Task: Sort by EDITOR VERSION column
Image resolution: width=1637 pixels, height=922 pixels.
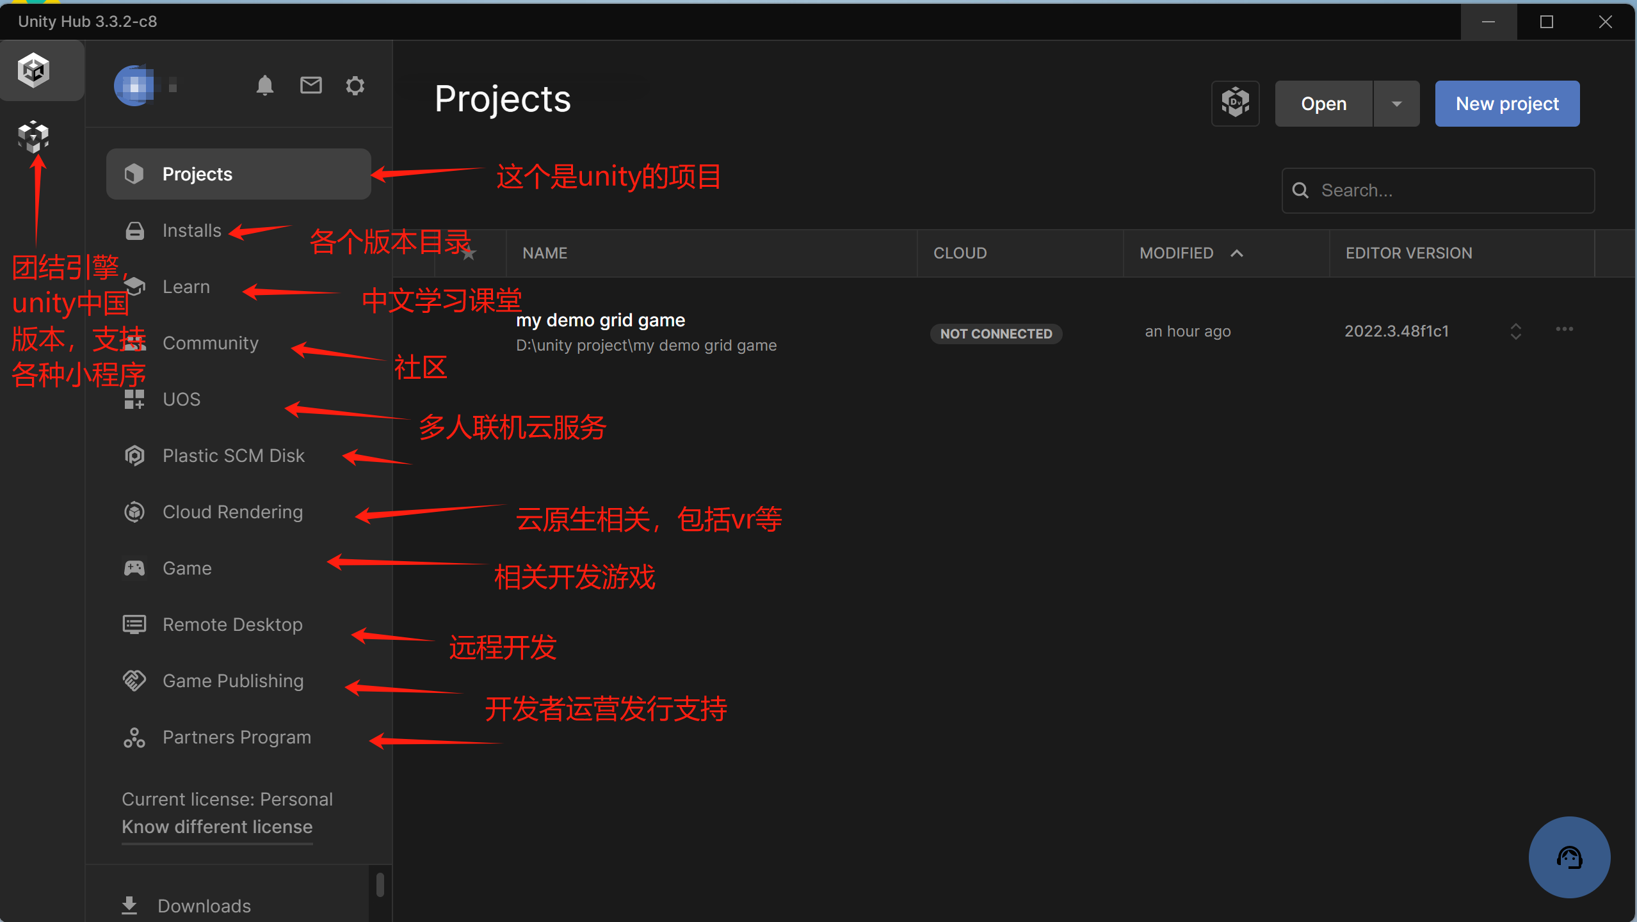Action: tap(1408, 253)
